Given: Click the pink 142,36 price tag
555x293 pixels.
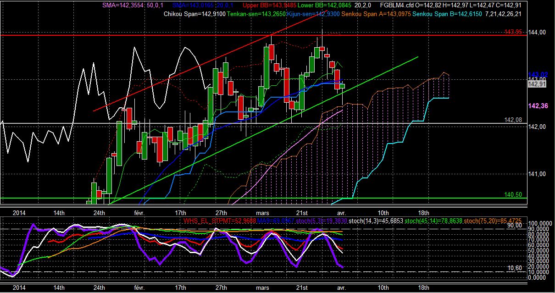Looking at the screenshot, I should [x=537, y=106].
